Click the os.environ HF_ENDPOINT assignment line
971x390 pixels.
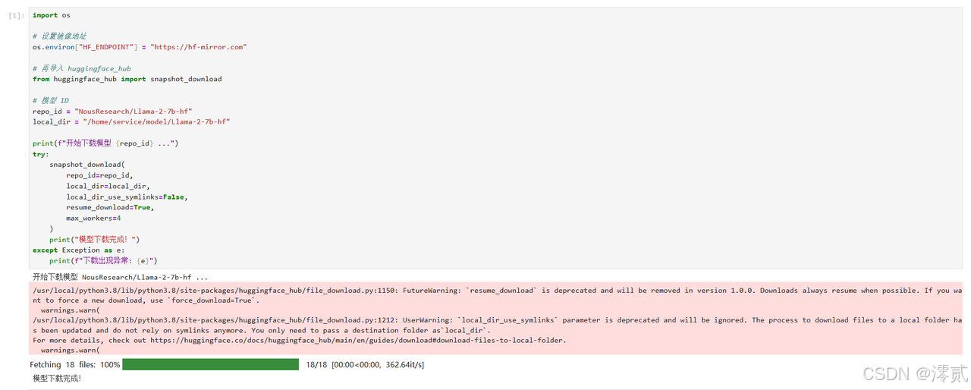[140, 47]
